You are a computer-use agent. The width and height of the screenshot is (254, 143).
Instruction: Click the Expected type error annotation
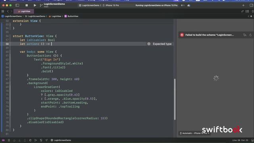tap(162, 44)
